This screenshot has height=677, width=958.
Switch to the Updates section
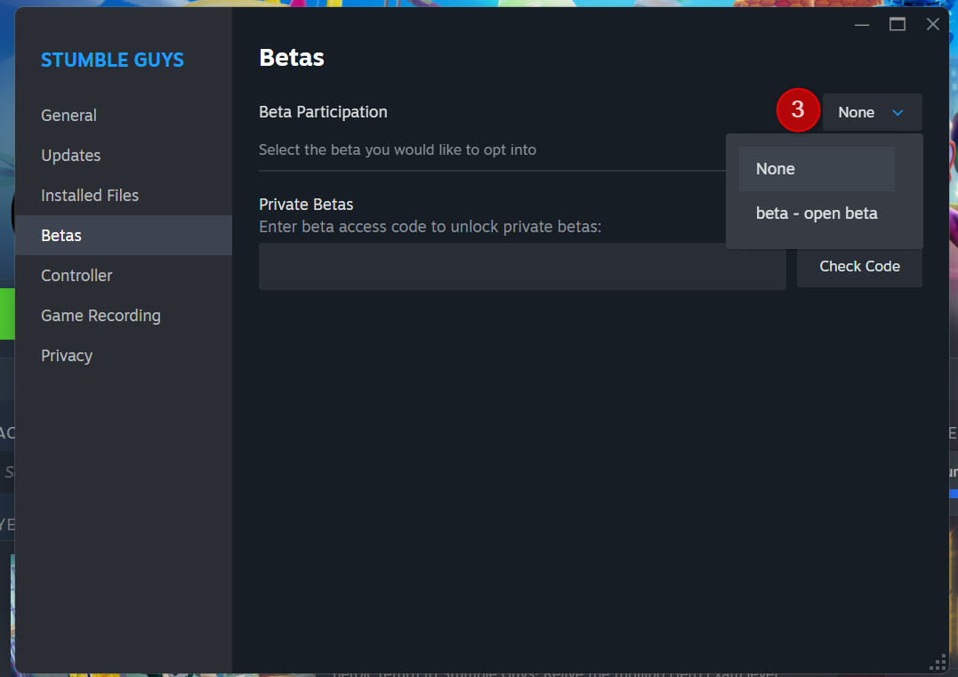click(71, 155)
